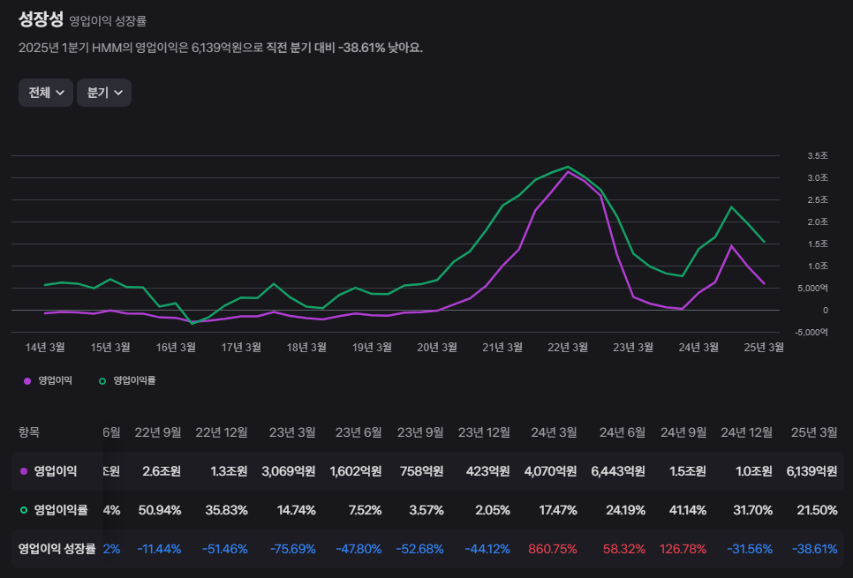
Task: Click the 31.70% margin cell
Action: coord(753,510)
